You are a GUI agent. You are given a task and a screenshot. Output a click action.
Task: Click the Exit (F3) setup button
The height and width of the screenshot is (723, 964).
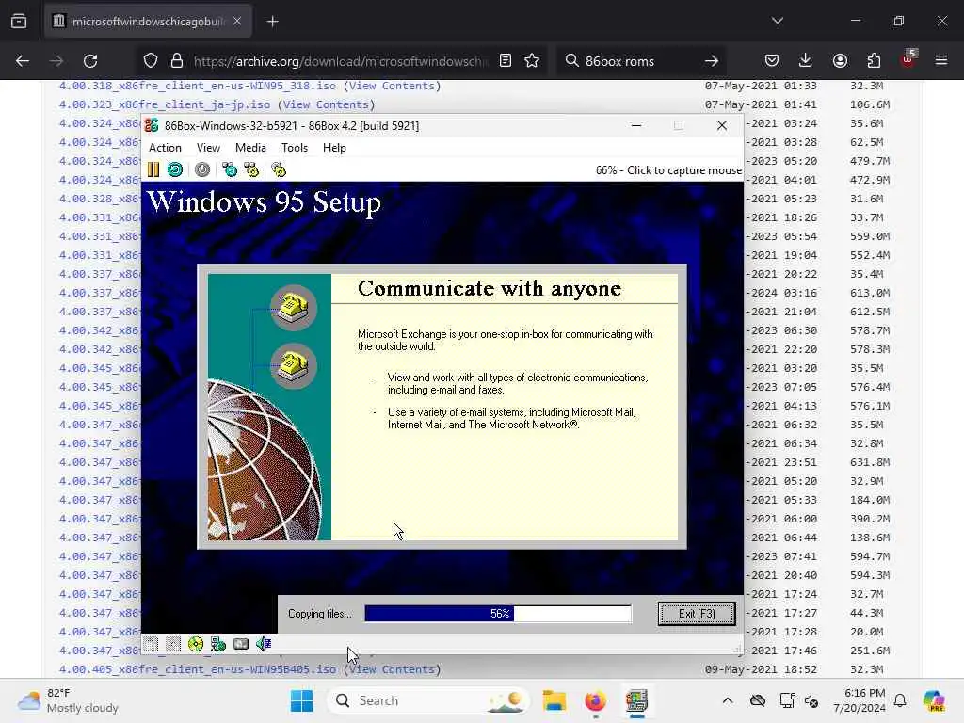tap(697, 614)
